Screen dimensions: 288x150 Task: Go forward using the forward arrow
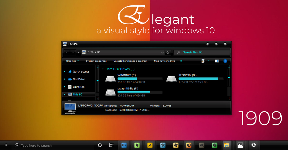(73, 52)
